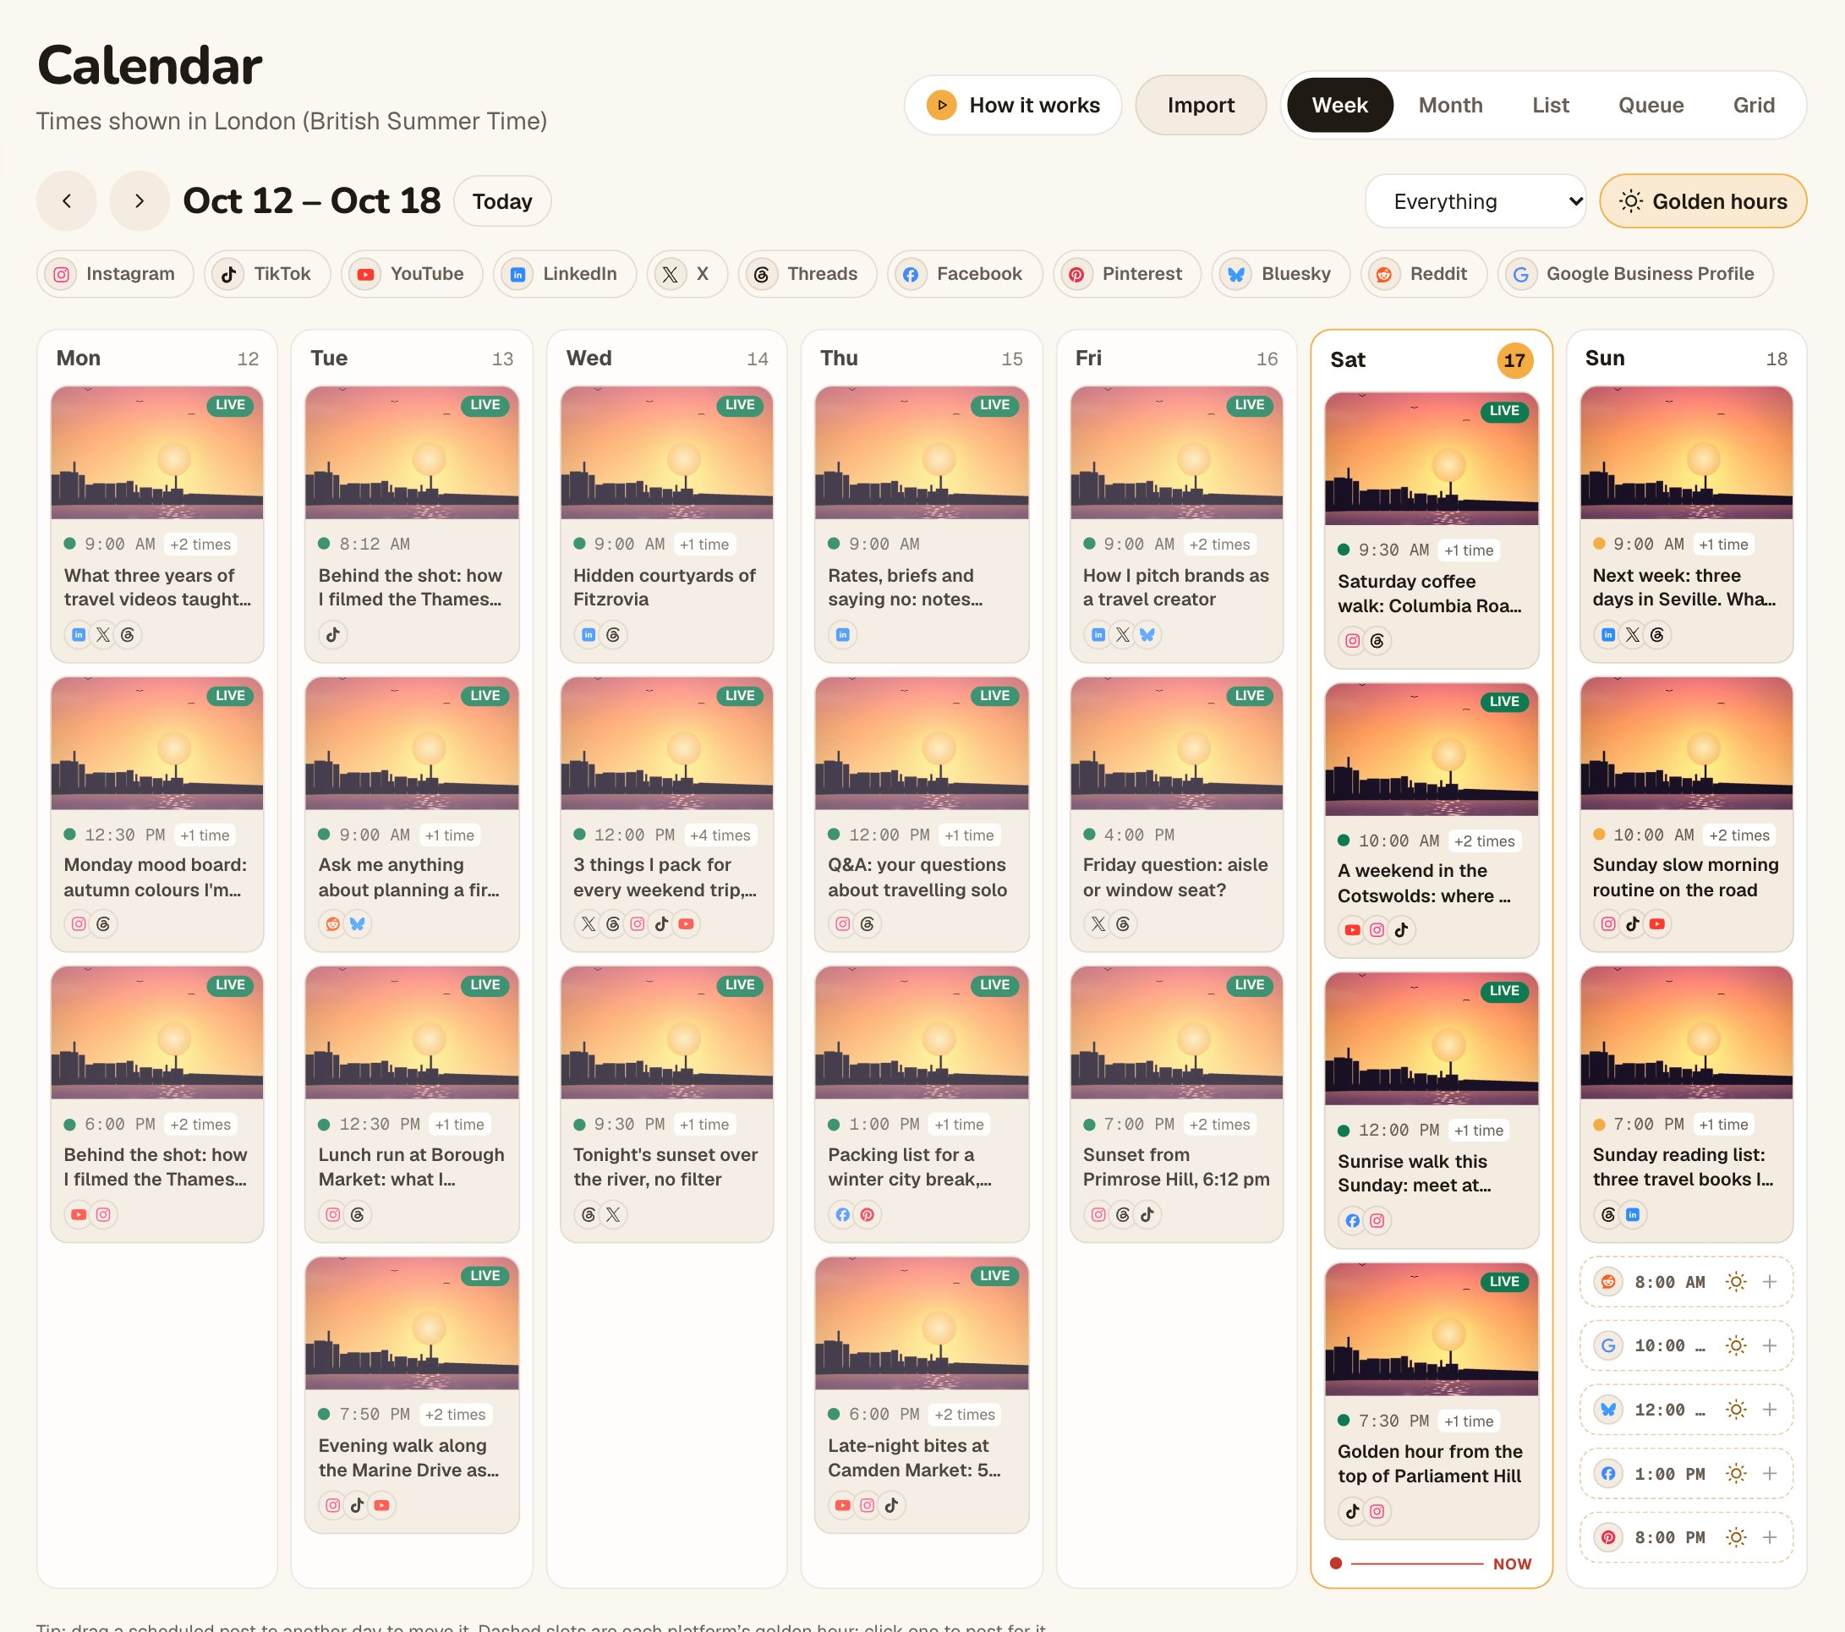
Task: Click YouTube icon on Monday 6:00 PM post
Action: [x=79, y=1215]
